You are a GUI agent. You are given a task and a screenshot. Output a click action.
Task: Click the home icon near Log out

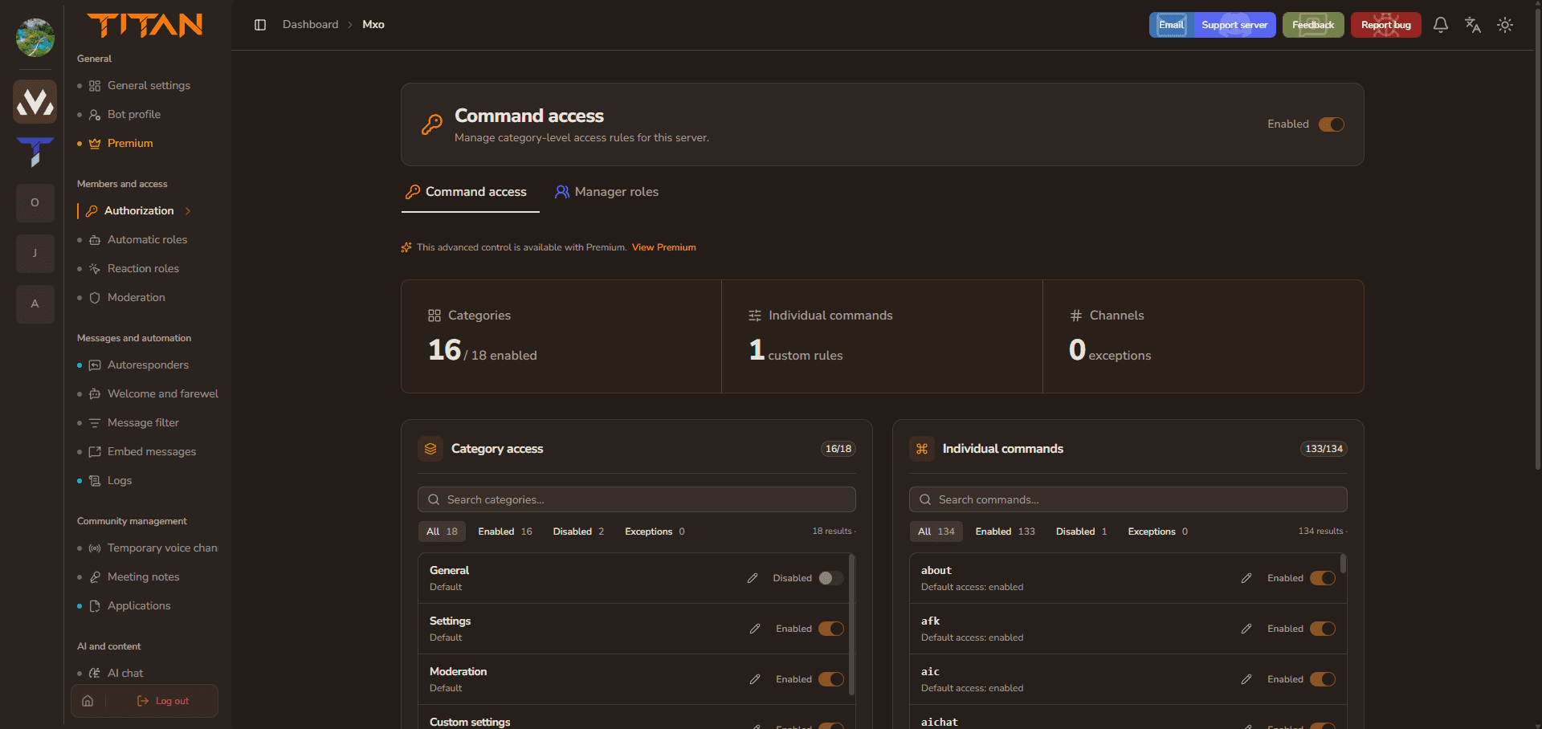click(88, 701)
